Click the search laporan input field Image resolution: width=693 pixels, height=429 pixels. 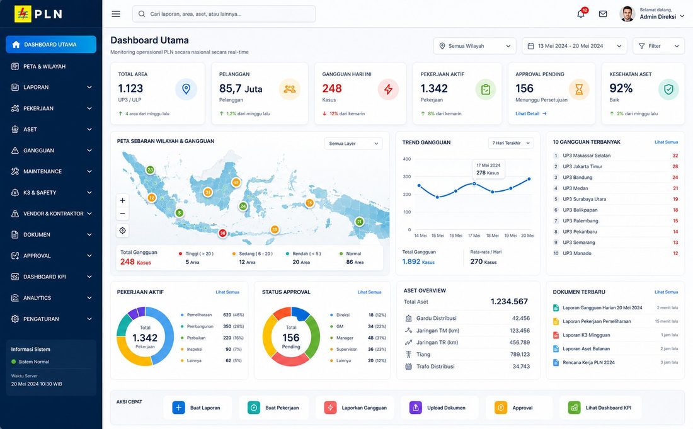click(224, 14)
